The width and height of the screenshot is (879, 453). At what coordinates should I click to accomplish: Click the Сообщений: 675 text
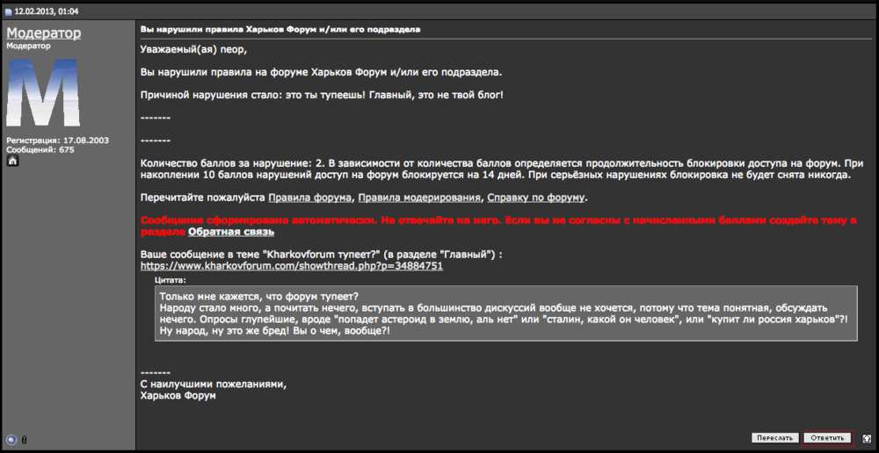(x=40, y=150)
